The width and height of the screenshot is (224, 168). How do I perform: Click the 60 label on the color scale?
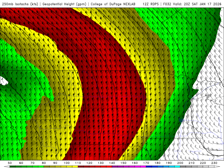pos(21,163)
